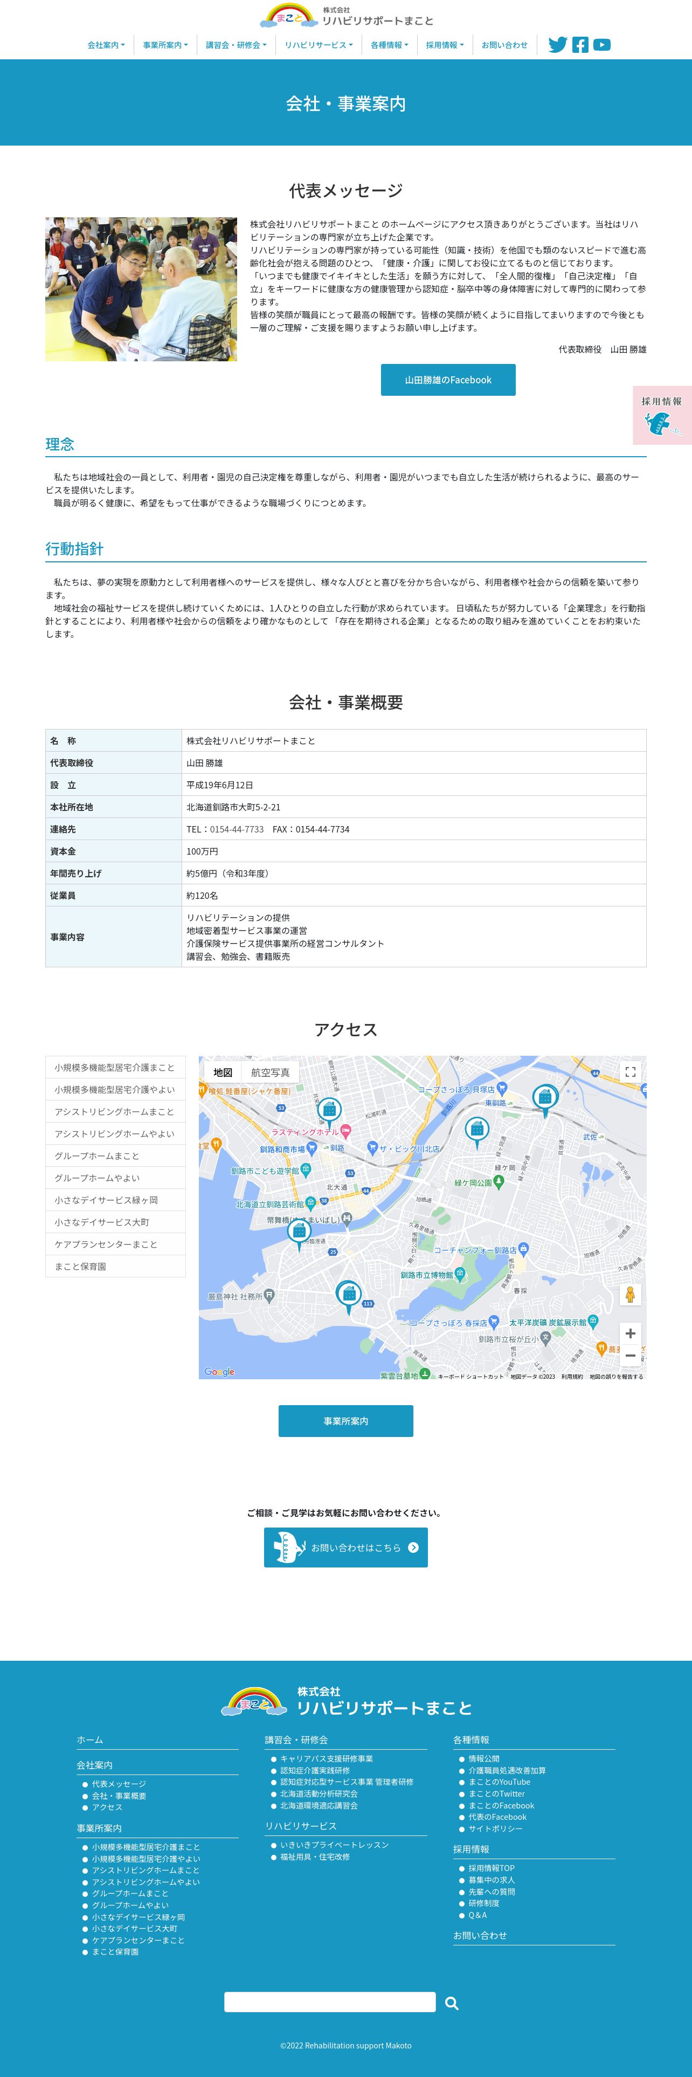This screenshot has width=692, height=2077.
Task: Select the Street View pegman
Action: 630,1295
